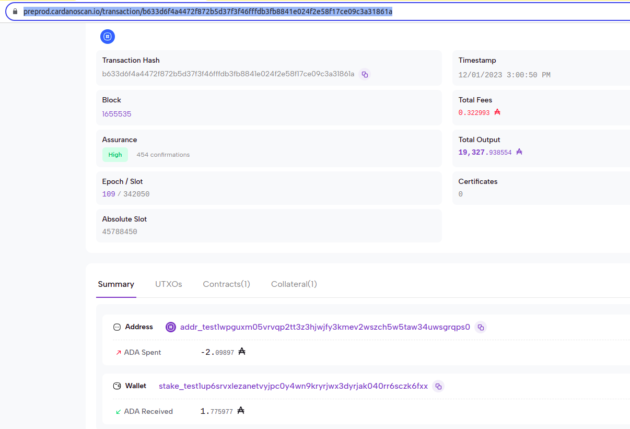This screenshot has width=630, height=429.
Task: Switch to the UTXOs tab
Action: tap(169, 284)
